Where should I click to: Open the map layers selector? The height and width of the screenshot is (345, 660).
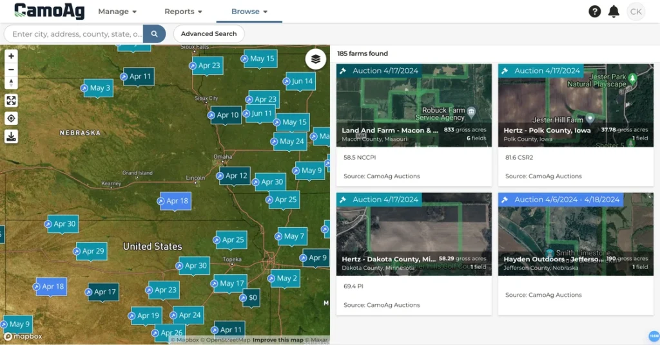(316, 59)
